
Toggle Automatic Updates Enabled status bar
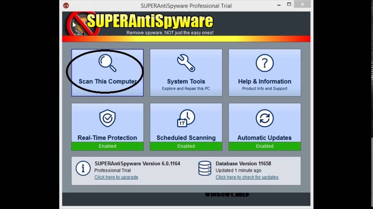point(265,146)
